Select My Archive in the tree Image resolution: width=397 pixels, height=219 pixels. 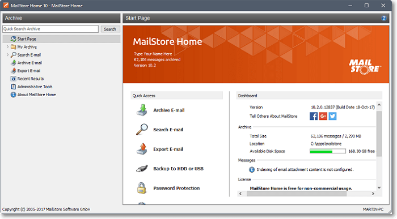click(x=27, y=47)
